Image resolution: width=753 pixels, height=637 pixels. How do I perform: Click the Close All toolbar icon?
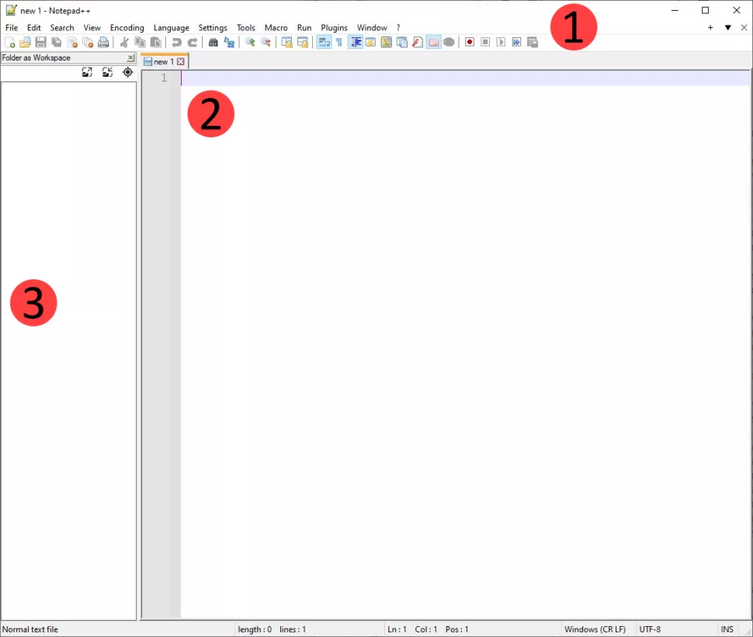(x=88, y=42)
